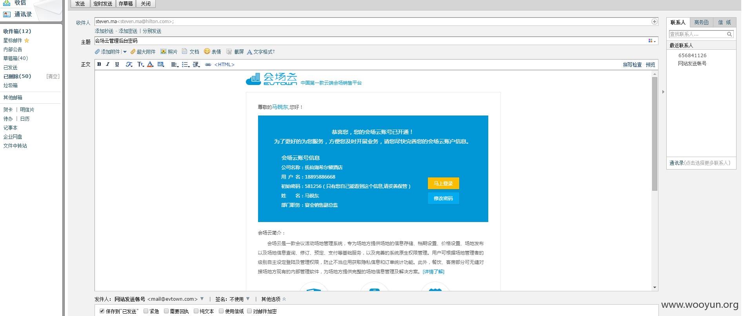Insert a hyperlink via link icon
This screenshot has width=742, height=316.
click(x=208, y=64)
